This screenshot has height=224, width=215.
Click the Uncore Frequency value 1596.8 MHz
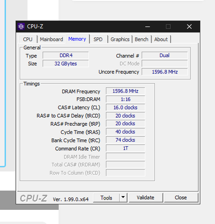[x=165, y=72]
